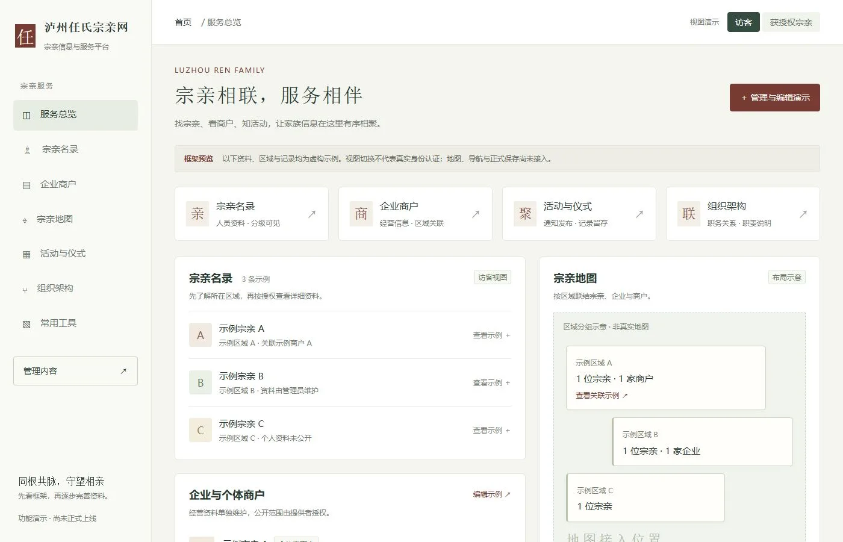Open 服务总览 in the sidebar
The width and height of the screenshot is (843, 542).
[76, 115]
